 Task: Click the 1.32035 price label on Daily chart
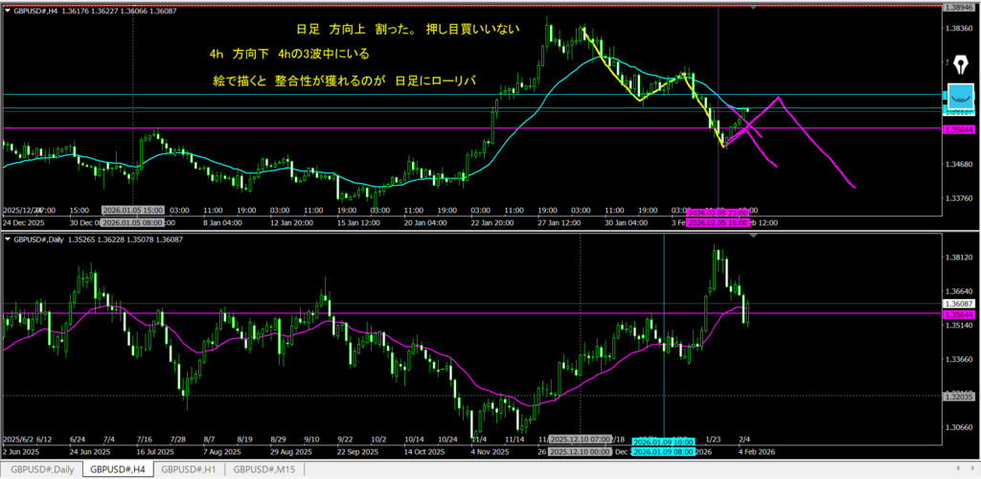click(x=960, y=395)
